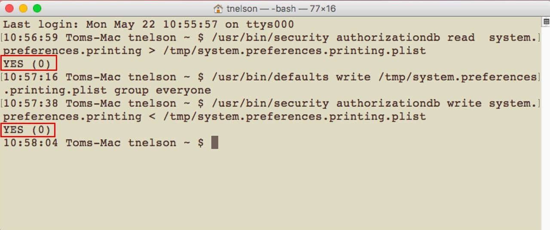Click 'authorizationdb read' in the first command
This screenshot has height=230, width=550.
405,38
